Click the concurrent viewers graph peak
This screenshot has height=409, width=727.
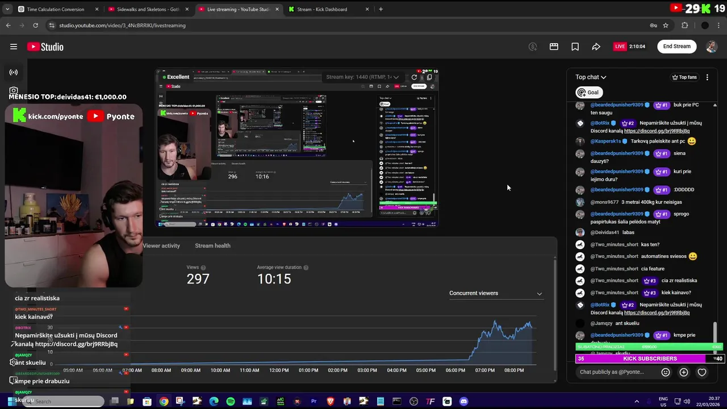[x=495, y=323]
